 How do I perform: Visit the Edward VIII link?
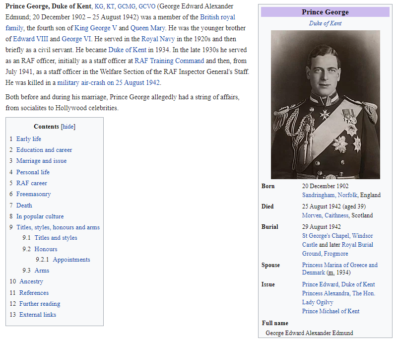click(30, 39)
